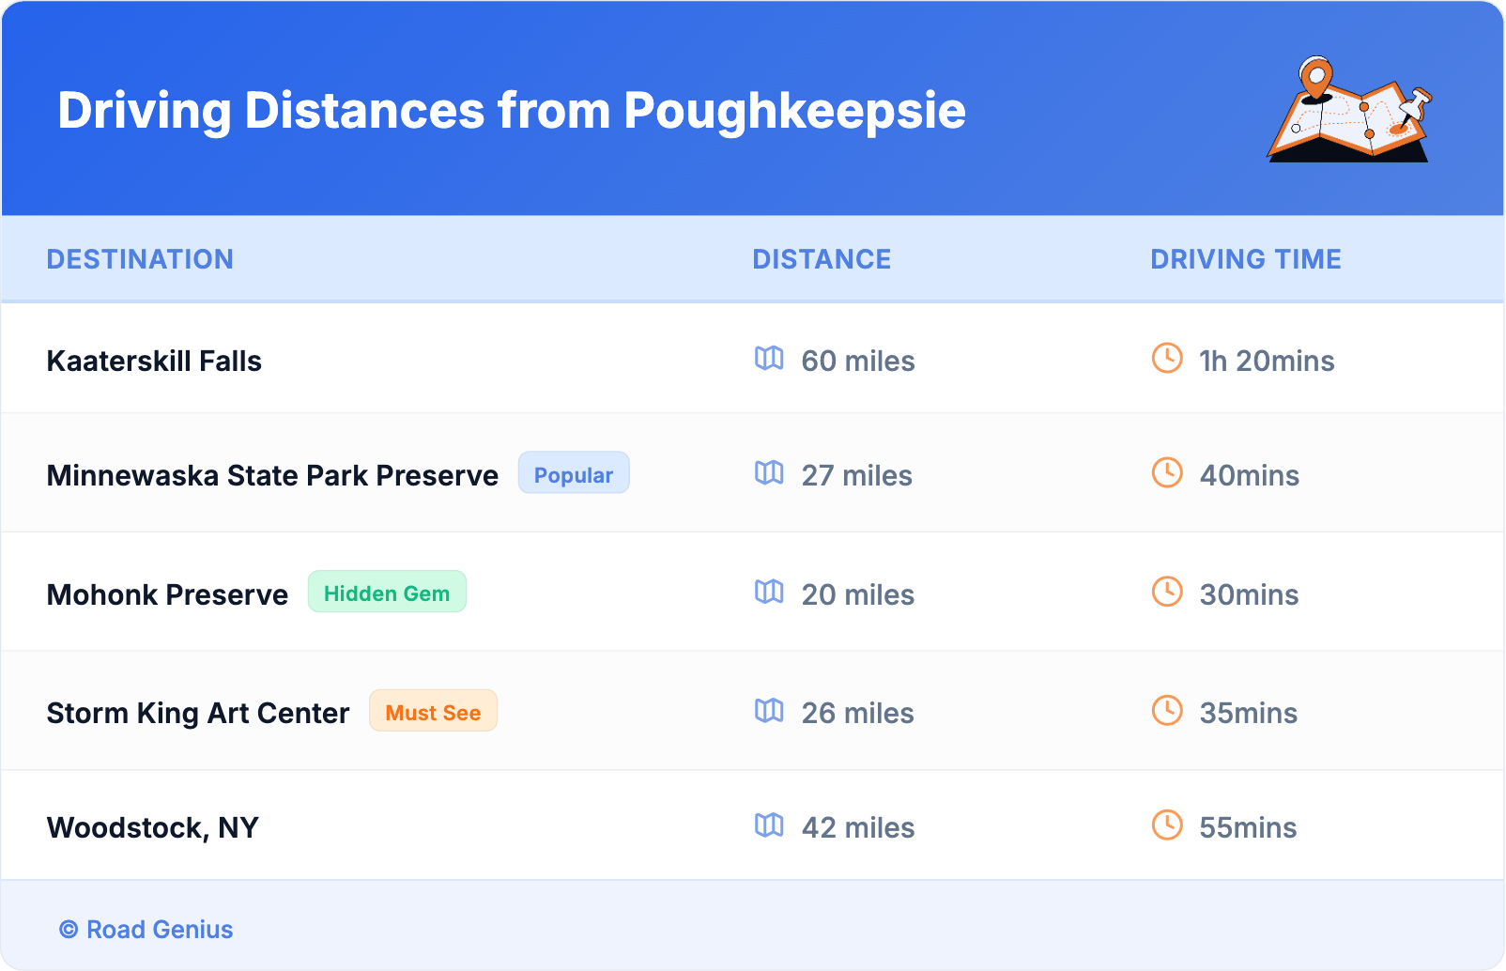Image resolution: width=1506 pixels, height=971 pixels.
Task: Click the Distance column header
Action: click(822, 259)
